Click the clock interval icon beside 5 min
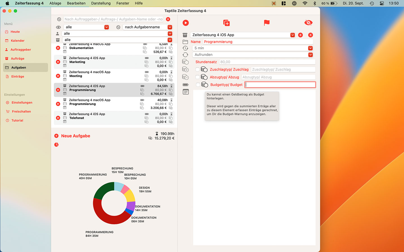The image size is (404, 252). coord(185,48)
